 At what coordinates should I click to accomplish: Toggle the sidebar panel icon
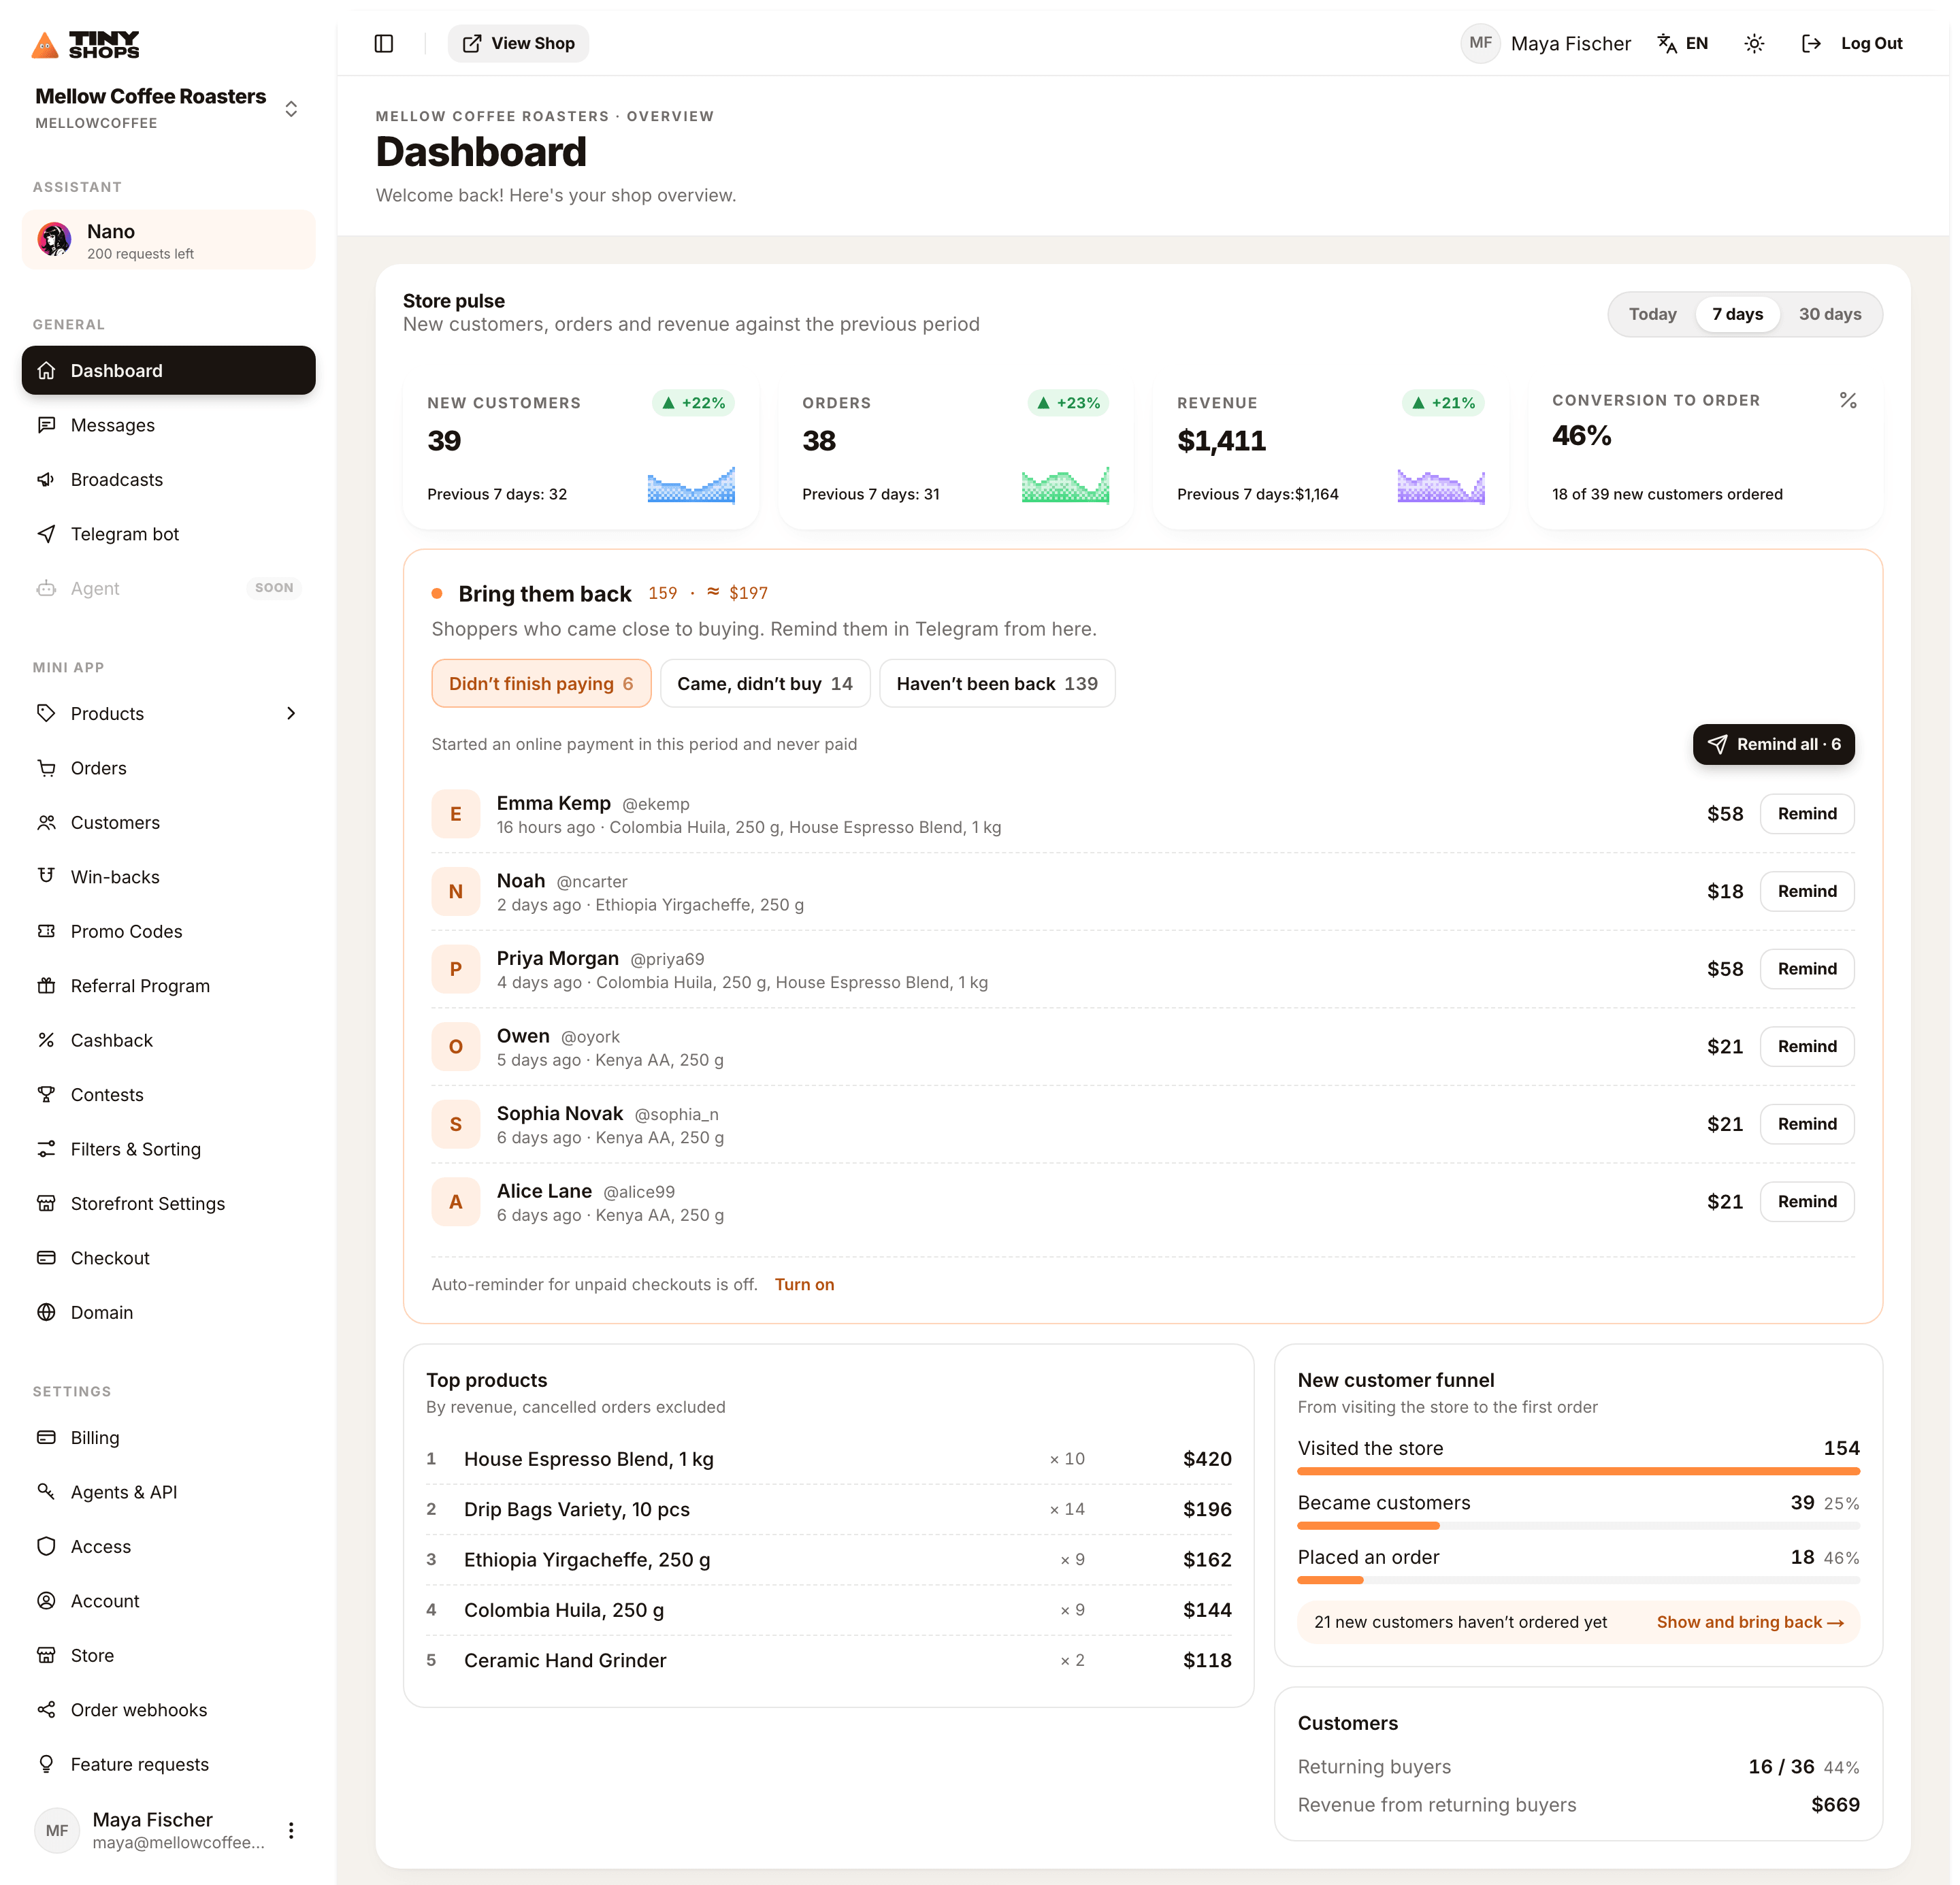pyautogui.click(x=384, y=43)
